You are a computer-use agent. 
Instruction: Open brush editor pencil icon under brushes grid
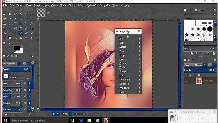pos(186,53)
